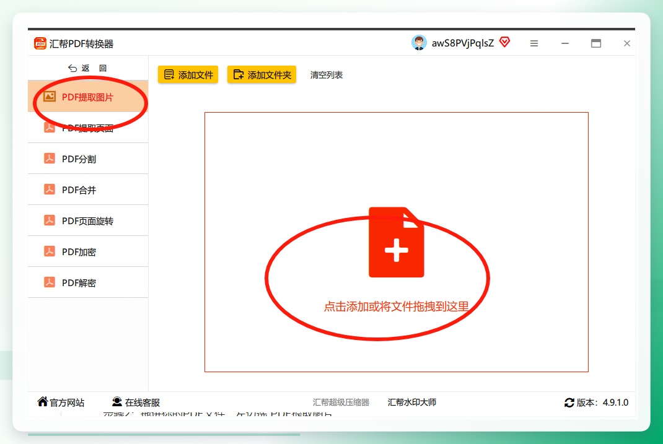Click the red VIP diamond icon
This screenshot has width=663, height=444.
pyautogui.click(x=504, y=42)
